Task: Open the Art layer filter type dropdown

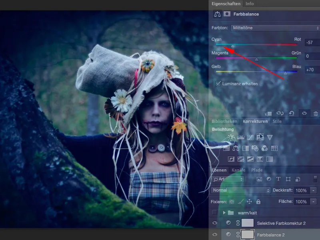Action: tap(228, 179)
